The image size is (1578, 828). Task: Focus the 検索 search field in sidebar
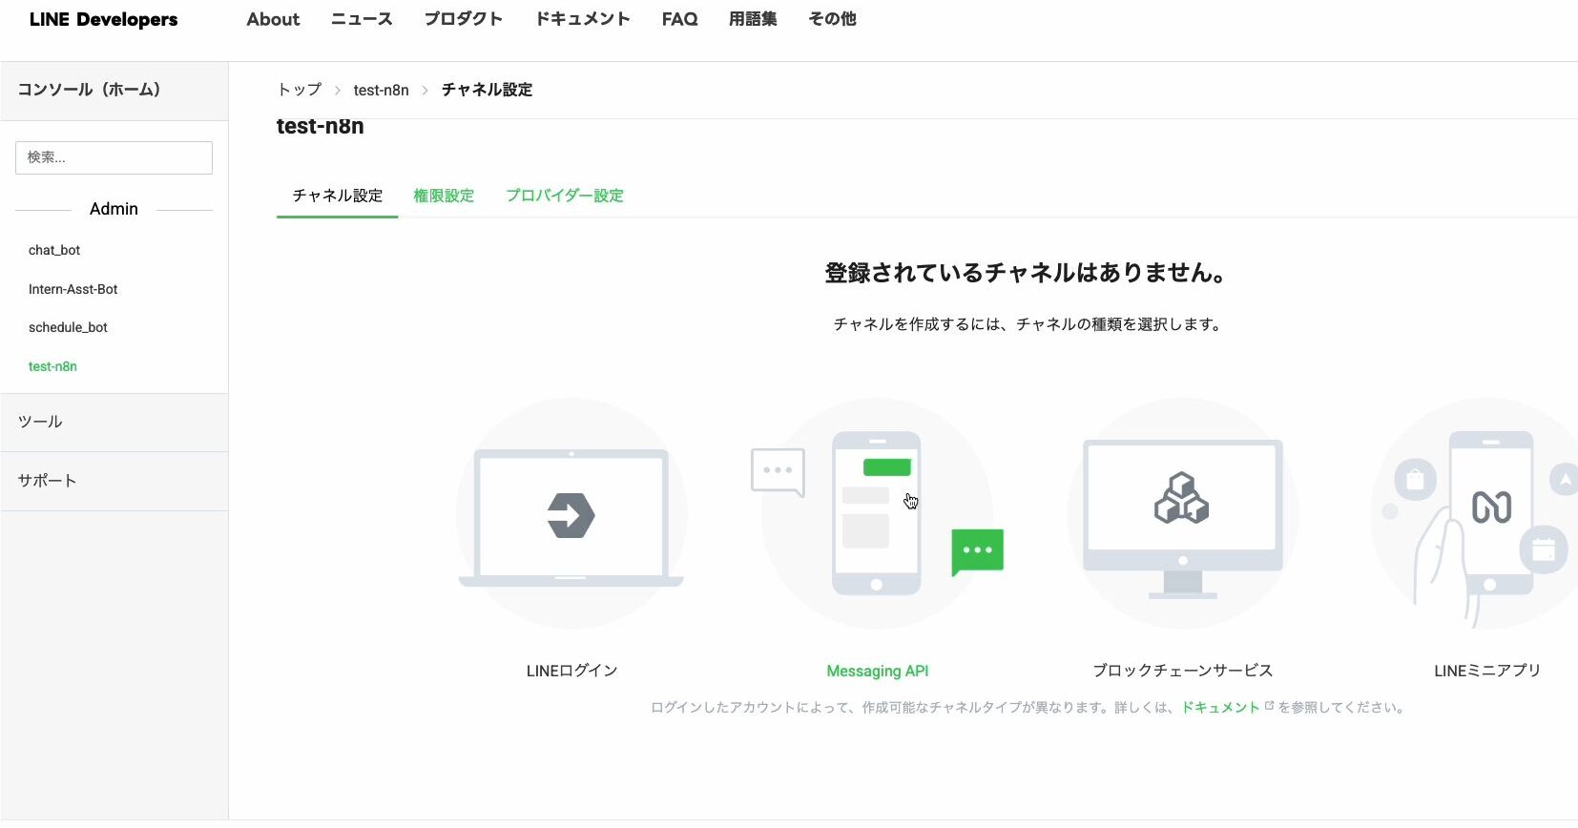click(x=114, y=157)
